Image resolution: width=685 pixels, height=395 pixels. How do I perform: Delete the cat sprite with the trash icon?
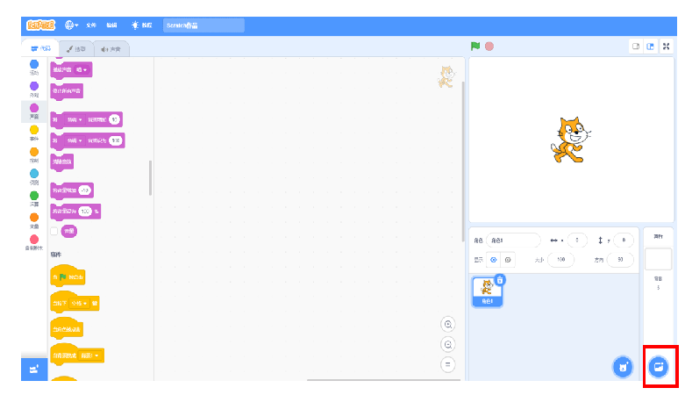pyautogui.click(x=500, y=280)
